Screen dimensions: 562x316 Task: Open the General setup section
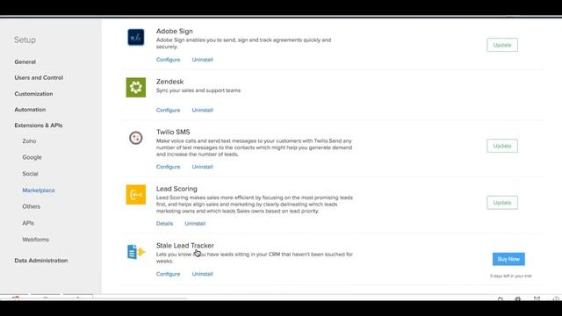click(x=25, y=62)
